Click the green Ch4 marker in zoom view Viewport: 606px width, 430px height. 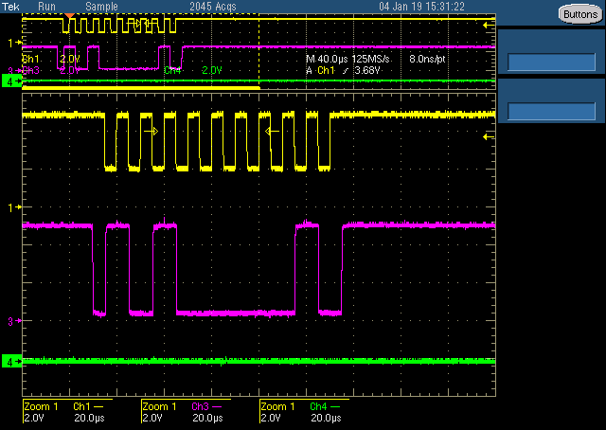(x=12, y=362)
